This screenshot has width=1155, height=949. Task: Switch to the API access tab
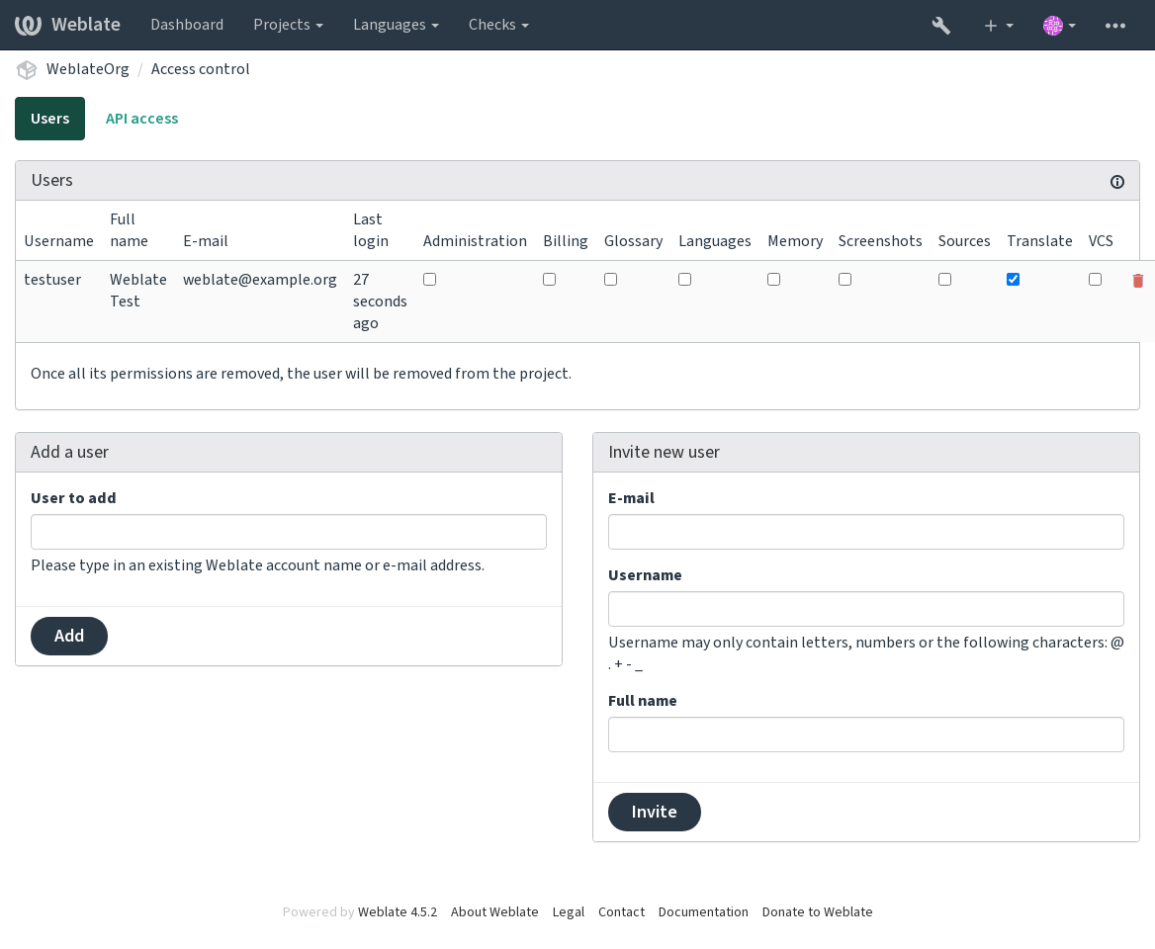pyautogui.click(x=141, y=119)
